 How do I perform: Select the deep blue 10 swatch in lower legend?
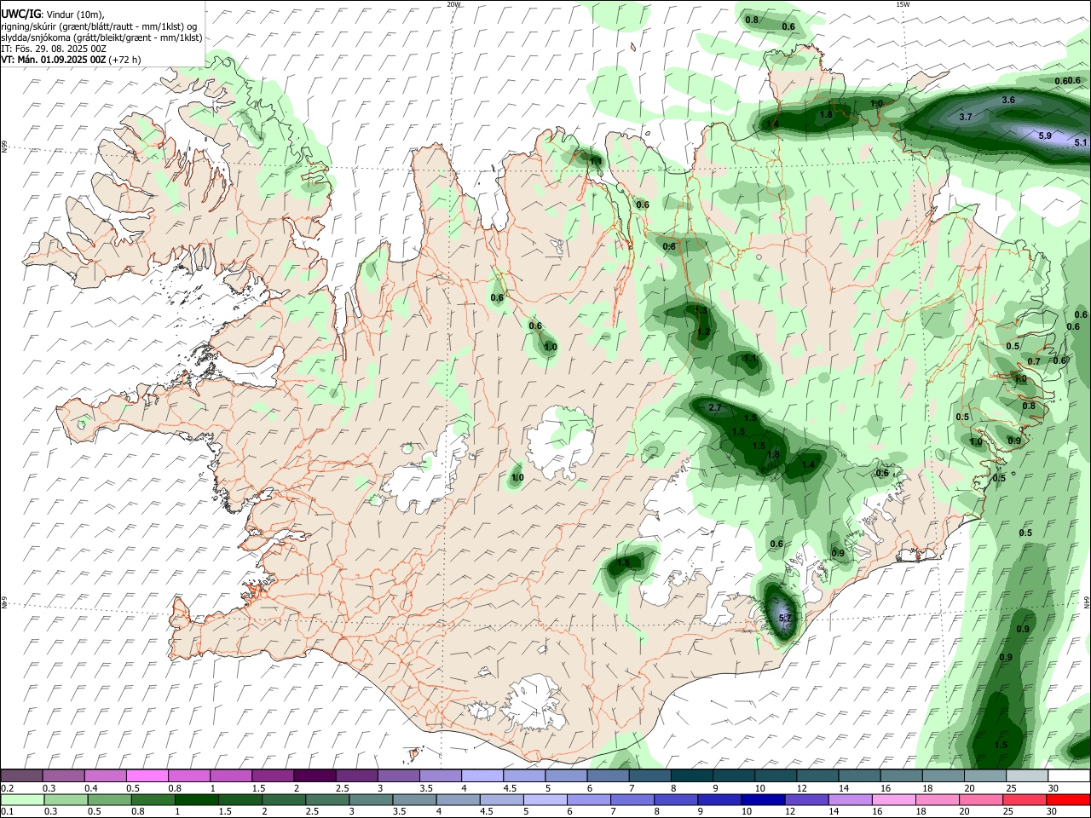tap(764, 799)
